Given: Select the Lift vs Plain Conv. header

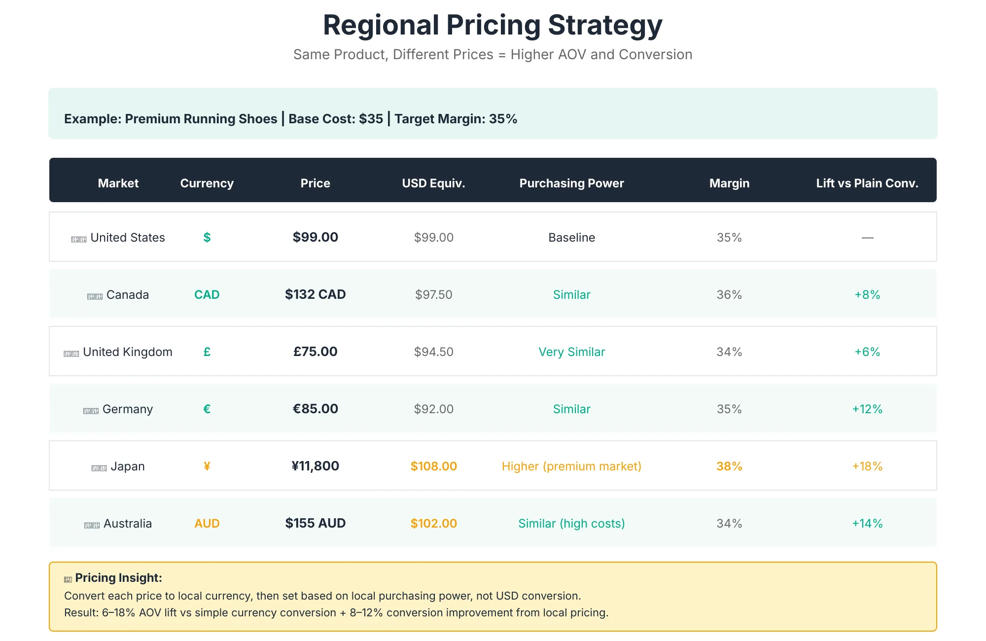Looking at the screenshot, I should click(x=867, y=183).
